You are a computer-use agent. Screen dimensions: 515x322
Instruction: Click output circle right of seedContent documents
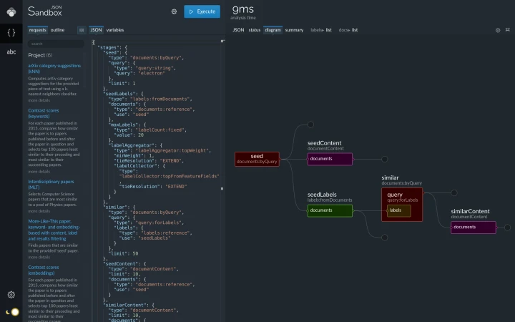384,159
